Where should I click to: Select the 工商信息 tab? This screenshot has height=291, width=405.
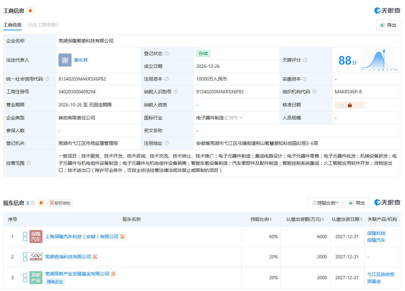(x=12, y=25)
